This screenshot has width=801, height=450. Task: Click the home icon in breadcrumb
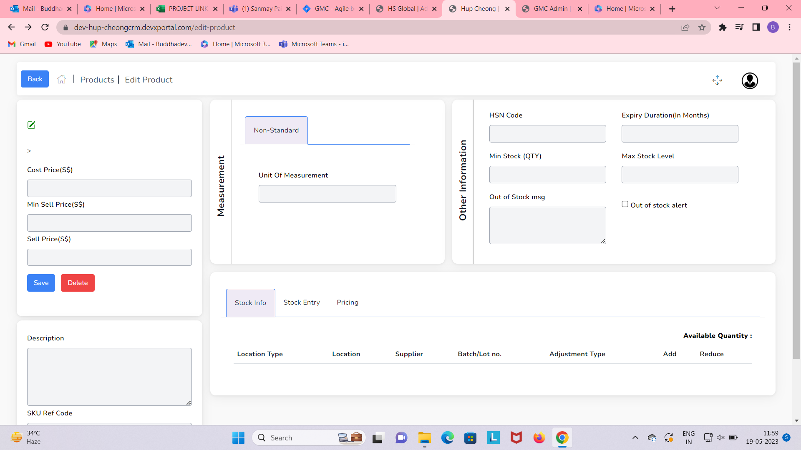[62, 80]
